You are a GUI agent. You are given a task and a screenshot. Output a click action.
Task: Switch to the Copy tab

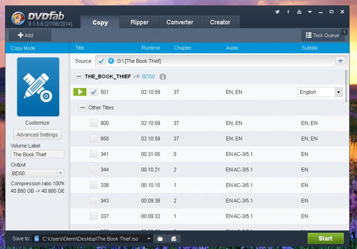pos(100,22)
